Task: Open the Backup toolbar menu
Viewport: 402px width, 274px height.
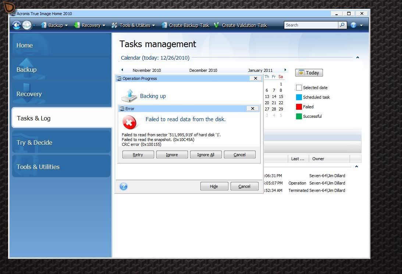Action: (54, 25)
